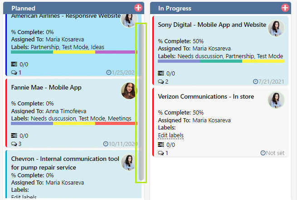
Task: Open comments icon on Fannie Mae card
Action: click(x=14, y=144)
